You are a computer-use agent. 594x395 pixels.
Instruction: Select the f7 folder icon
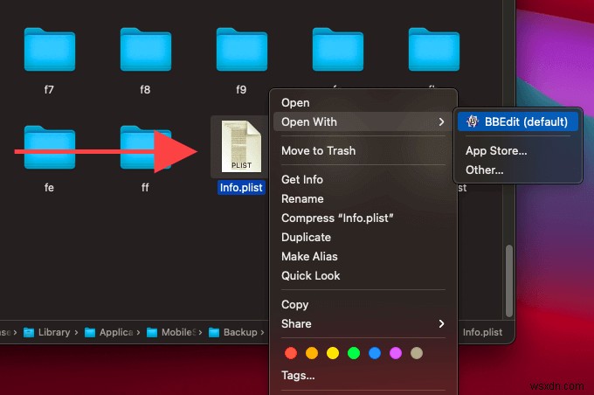click(50, 50)
